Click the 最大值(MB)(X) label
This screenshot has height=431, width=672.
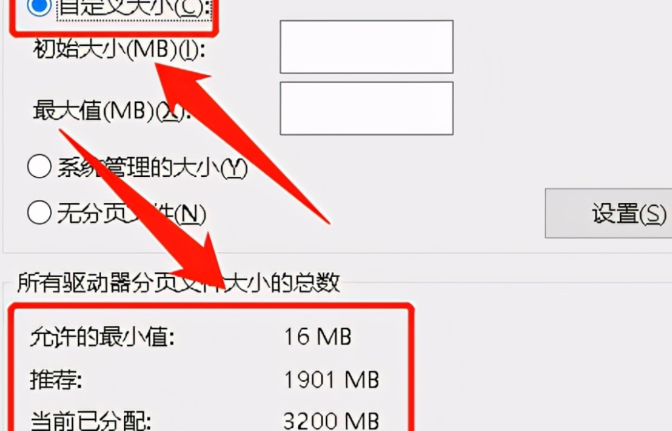112,111
